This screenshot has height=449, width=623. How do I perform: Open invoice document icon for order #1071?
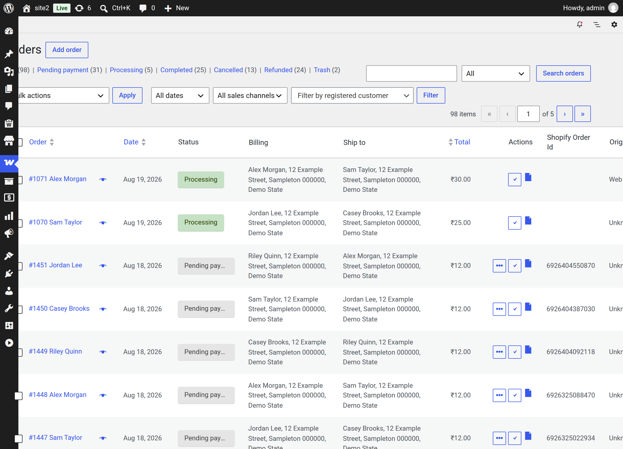(528, 177)
